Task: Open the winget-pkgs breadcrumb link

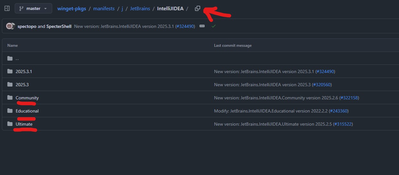Action: [x=72, y=9]
